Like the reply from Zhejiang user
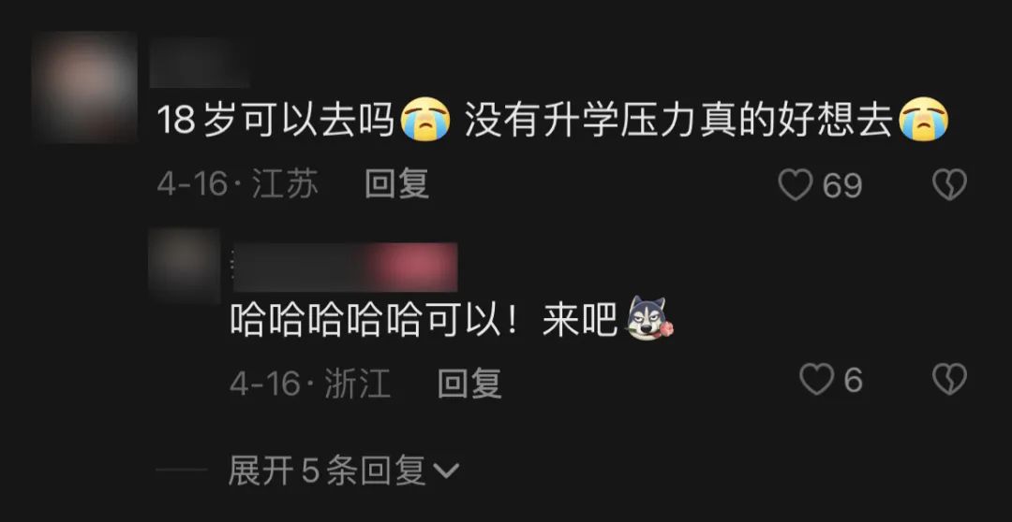Image resolution: width=1012 pixels, height=522 pixels. [x=816, y=379]
